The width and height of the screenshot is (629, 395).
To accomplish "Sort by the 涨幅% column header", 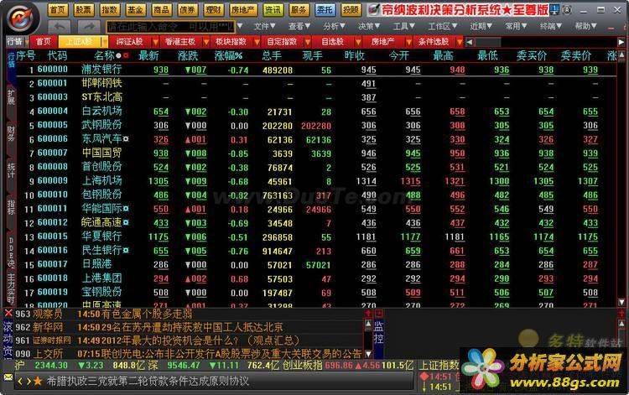I will point(228,55).
